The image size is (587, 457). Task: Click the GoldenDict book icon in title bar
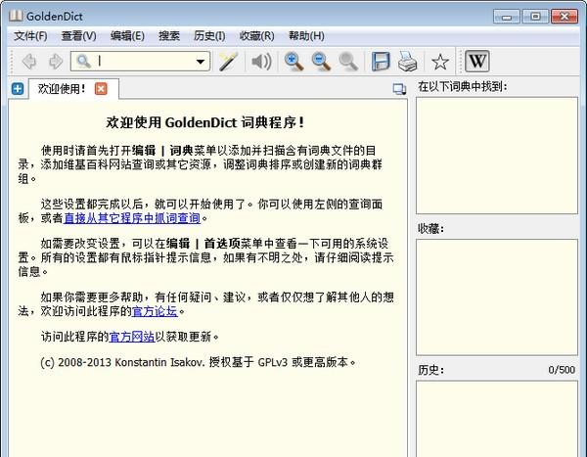click(x=16, y=16)
